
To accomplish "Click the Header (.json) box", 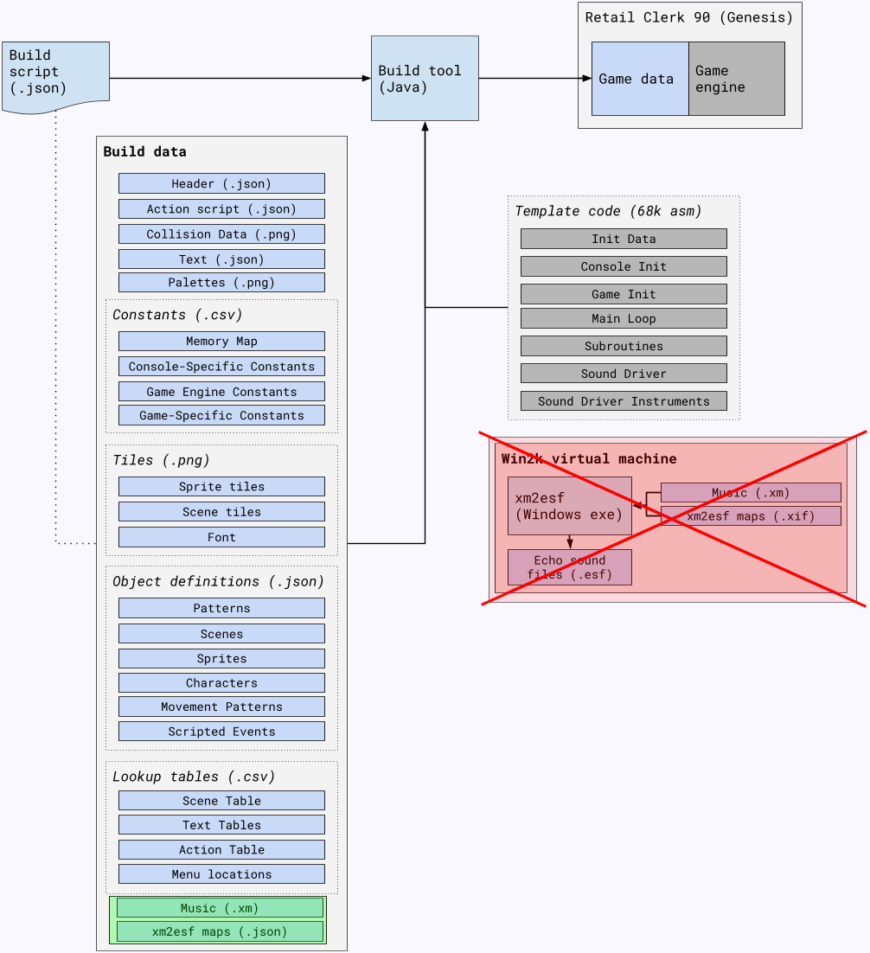I will (221, 183).
